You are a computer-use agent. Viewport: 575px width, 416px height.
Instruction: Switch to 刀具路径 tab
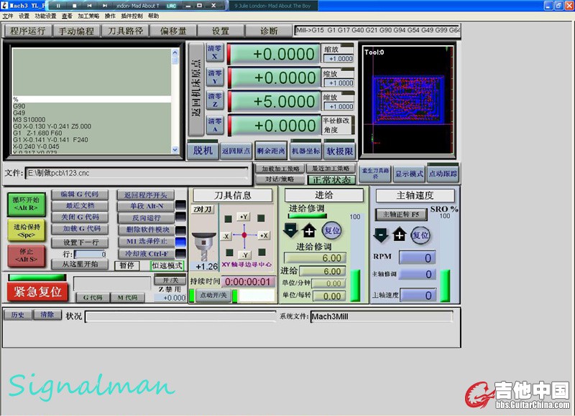pos(125,31)
